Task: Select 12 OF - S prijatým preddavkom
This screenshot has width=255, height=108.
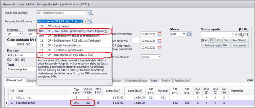Action: (74, 45)
